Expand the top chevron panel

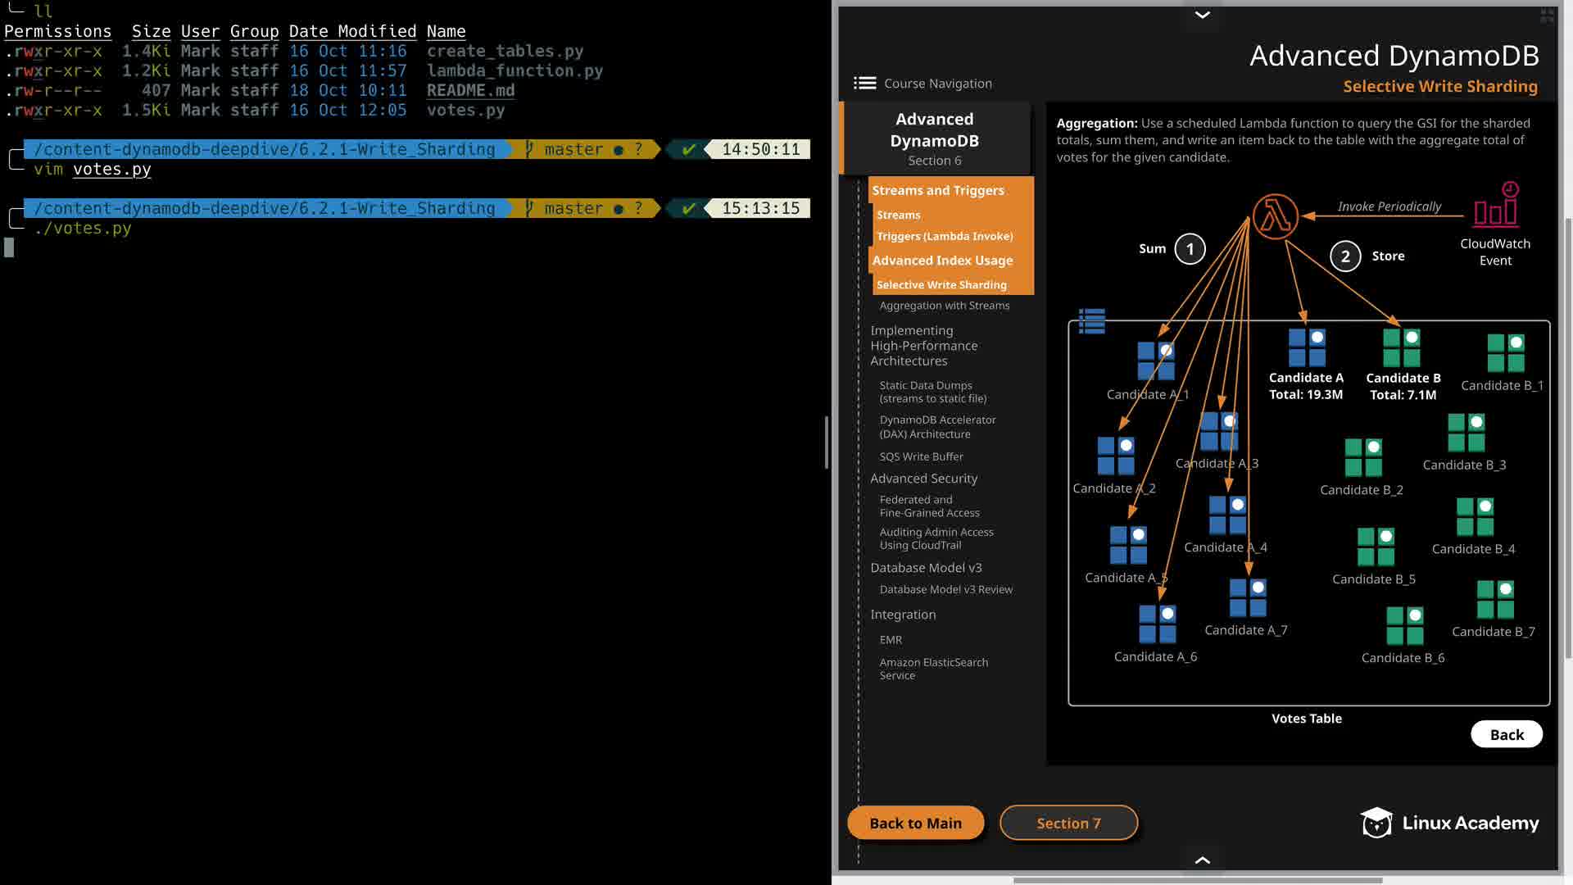pos(1202,15)
